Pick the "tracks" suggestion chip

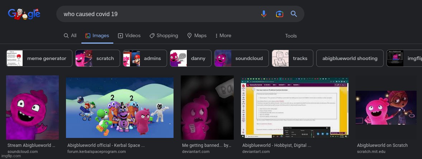(x=292, y=58)
